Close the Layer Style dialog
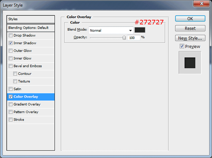Screen dimensions: 212x158 click(x=201, y=4)
